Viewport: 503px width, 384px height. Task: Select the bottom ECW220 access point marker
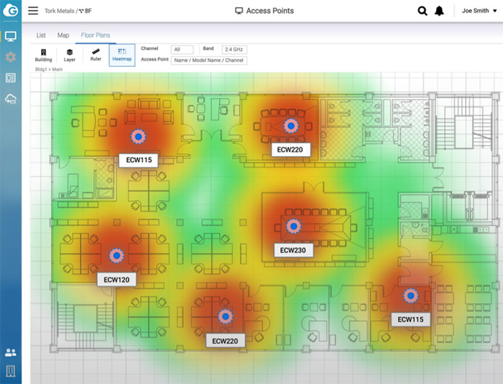point(226,316)
